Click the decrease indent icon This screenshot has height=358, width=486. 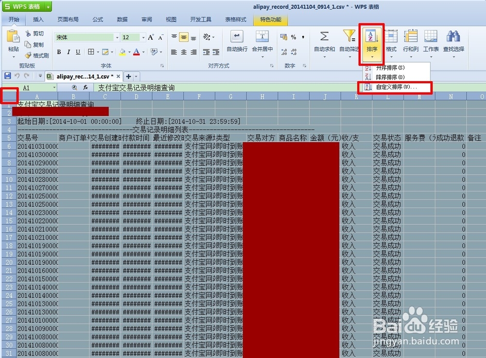pos(206,52)
